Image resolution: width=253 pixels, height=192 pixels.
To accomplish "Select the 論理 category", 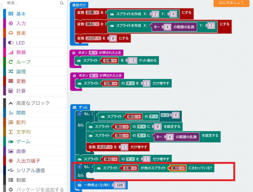I will [21, 72].
